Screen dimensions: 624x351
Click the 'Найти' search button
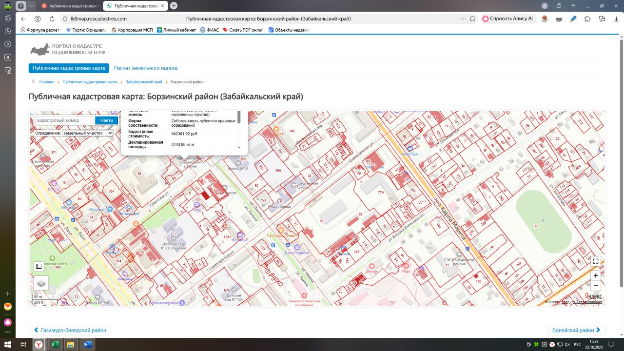(x=106, y=120)
